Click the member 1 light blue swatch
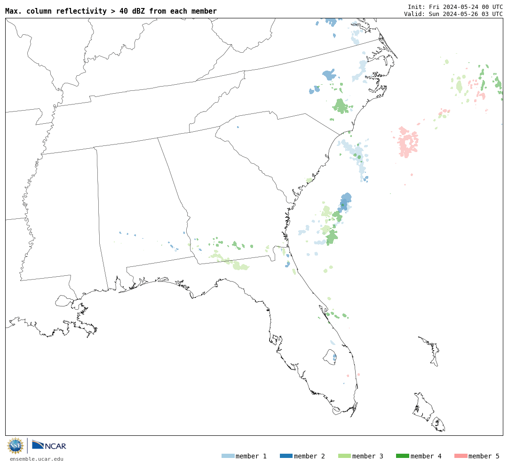 coord(228,456)
